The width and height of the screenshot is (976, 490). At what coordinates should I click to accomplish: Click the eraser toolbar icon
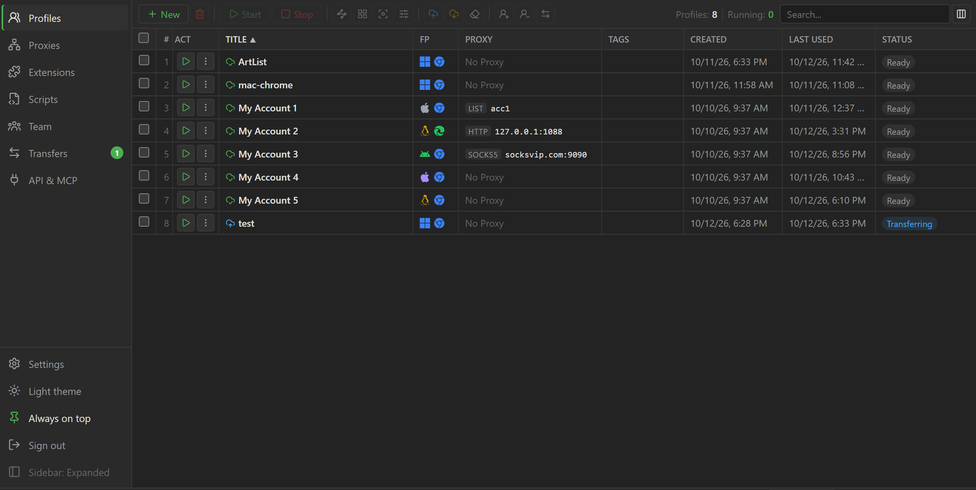(x=474, y=14)
